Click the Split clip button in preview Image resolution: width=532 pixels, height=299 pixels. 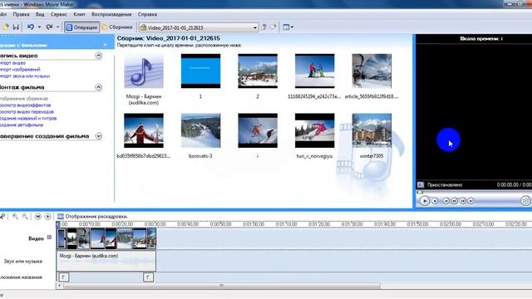525,201
